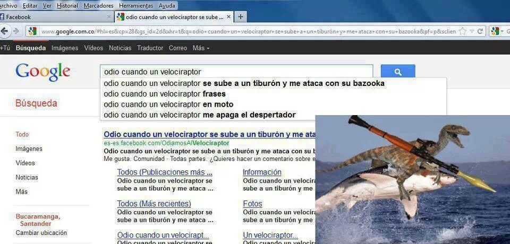Open the Marcadores menu
510x244 pixels.
(x=98, y=5)
